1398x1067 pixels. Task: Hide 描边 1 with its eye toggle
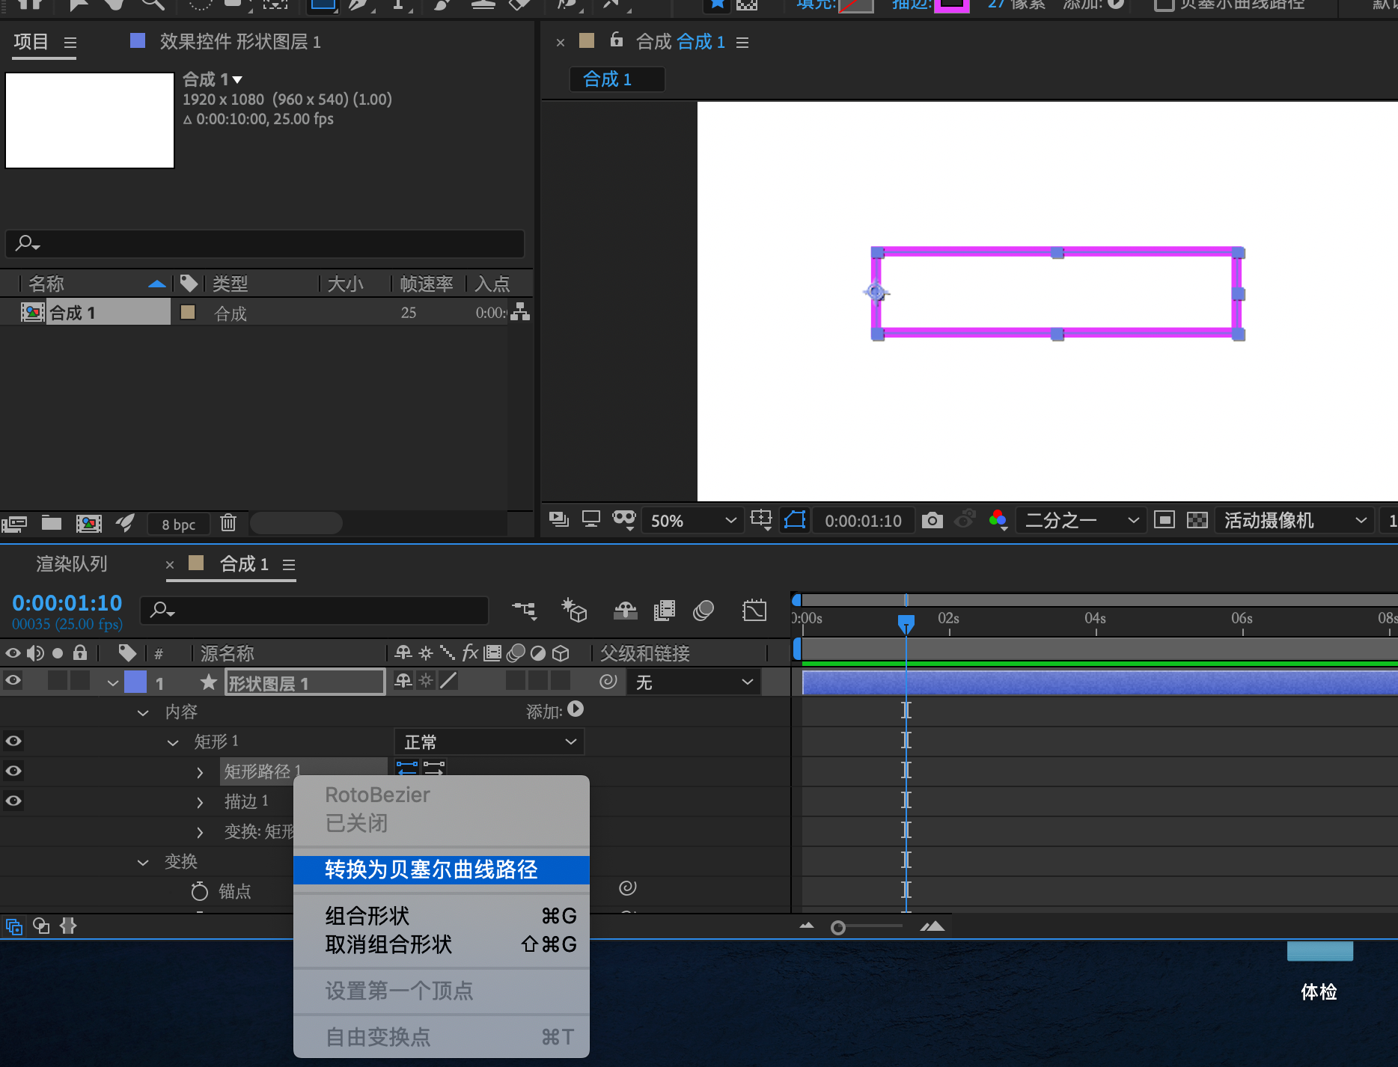point(13,801)
